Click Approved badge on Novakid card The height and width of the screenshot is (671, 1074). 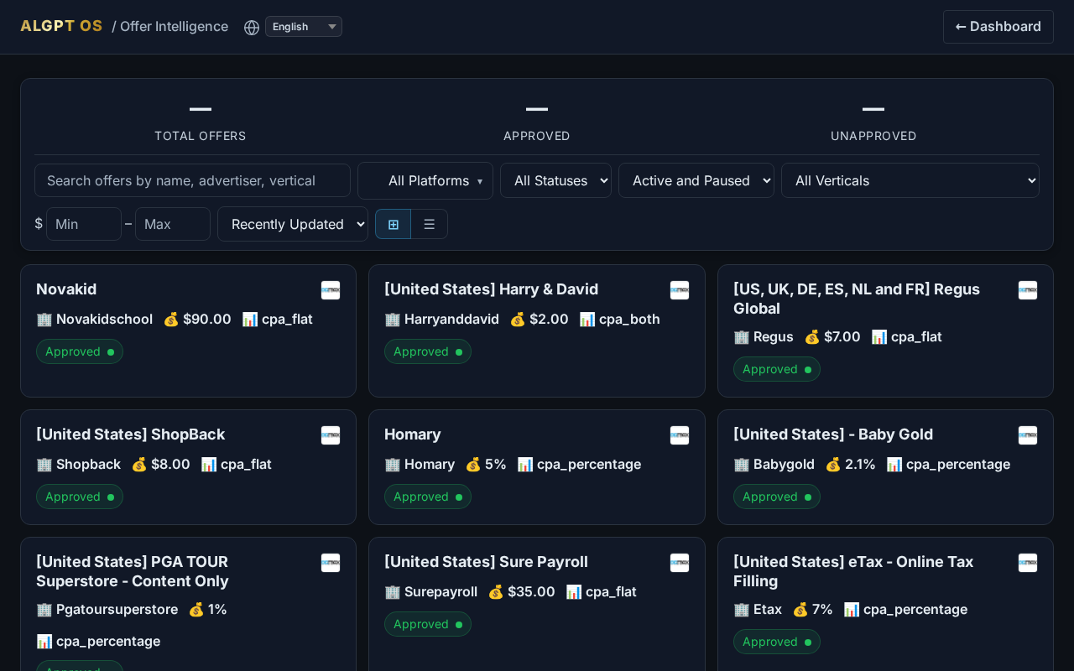coord(80,351)
